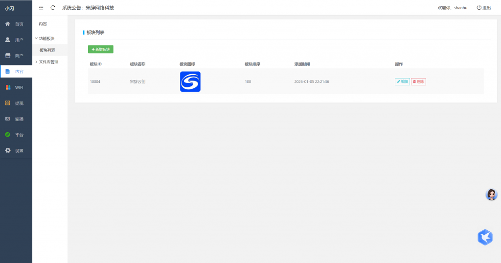The width and height of the screenshot is (501, 263).
Task: Select 板块列表 in the submenu
Action: [x=47, y=50]
